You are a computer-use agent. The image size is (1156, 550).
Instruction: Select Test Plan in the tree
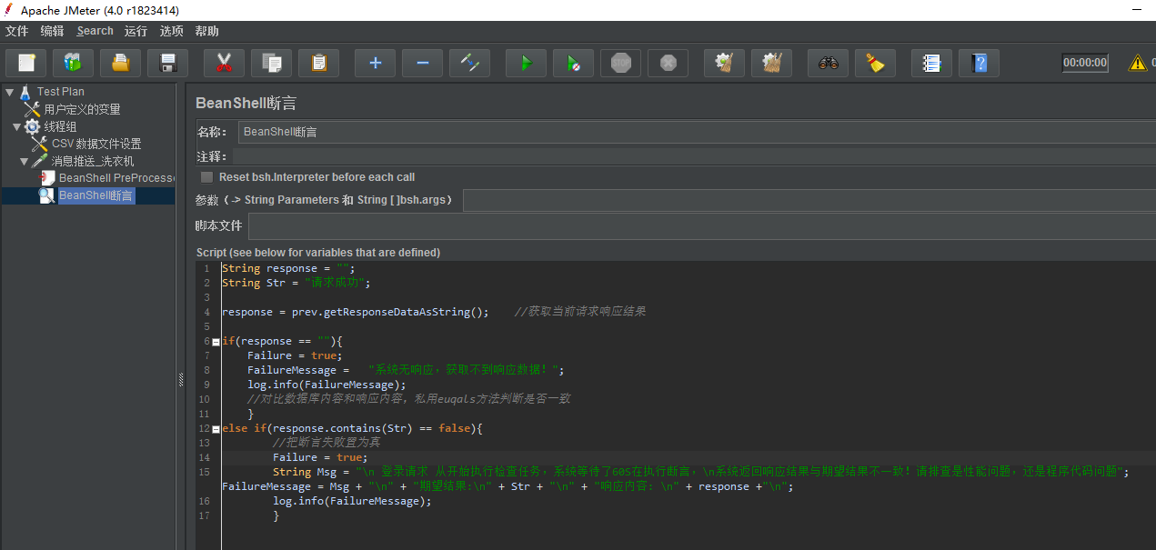pyautogui.click(x=61, y=92)
